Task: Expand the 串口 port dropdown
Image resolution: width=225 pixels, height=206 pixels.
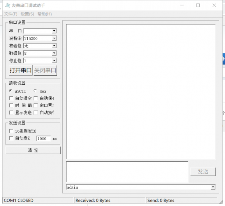Action: [x=54, y=31]
